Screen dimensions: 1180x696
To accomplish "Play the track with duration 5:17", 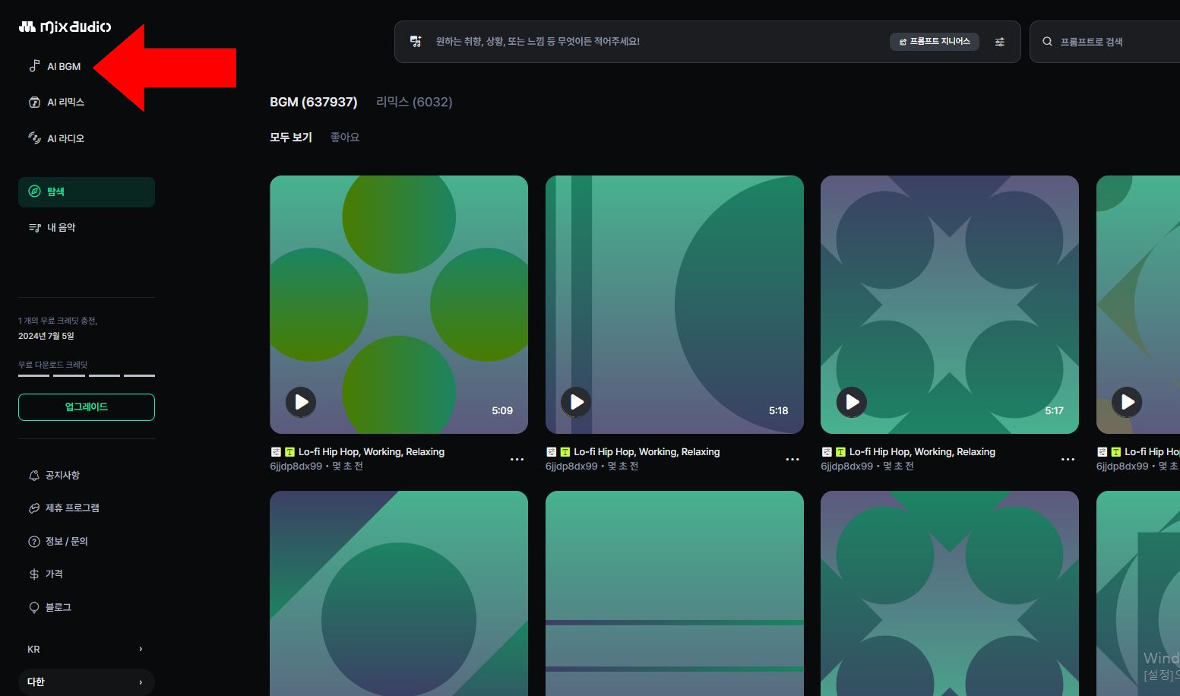I will click(852, 402).
